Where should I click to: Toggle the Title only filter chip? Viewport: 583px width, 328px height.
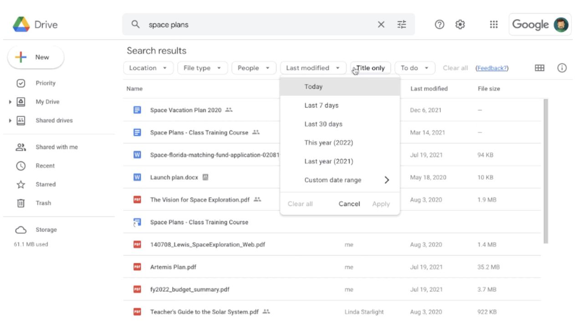click(x=370, y=68)
